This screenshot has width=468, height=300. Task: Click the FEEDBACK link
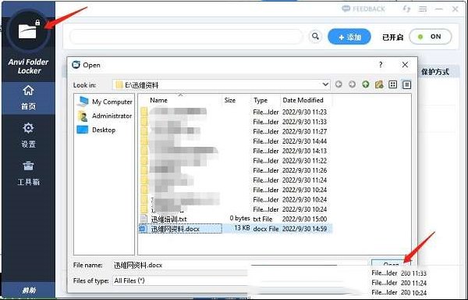(363, 9)
